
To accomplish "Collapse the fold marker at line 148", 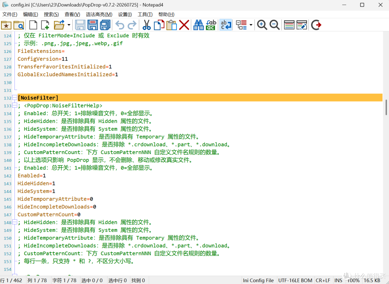I will point(15,222).
